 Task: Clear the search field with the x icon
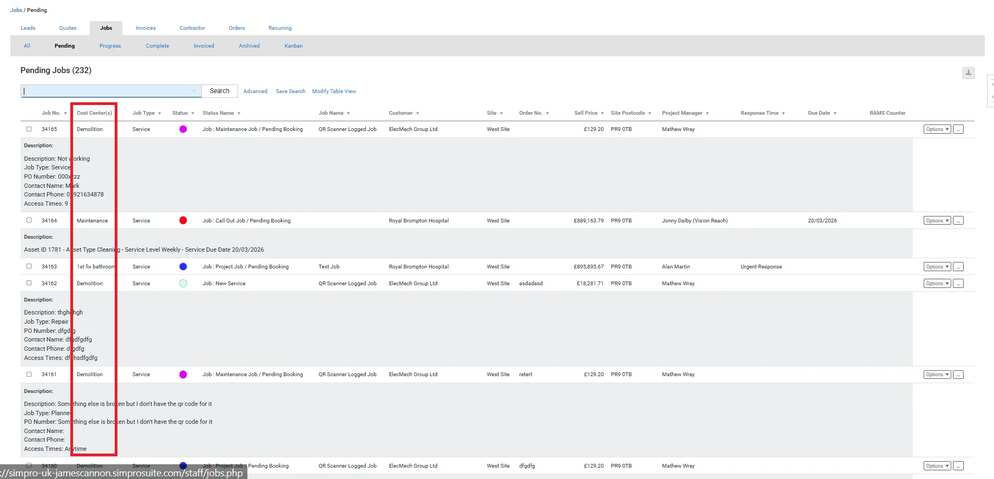click(194, 91)
